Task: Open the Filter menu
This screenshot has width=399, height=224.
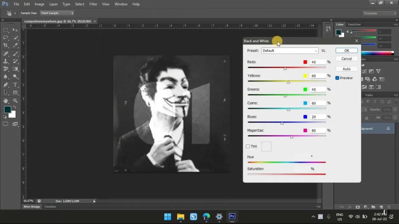Action: point(93,4)
